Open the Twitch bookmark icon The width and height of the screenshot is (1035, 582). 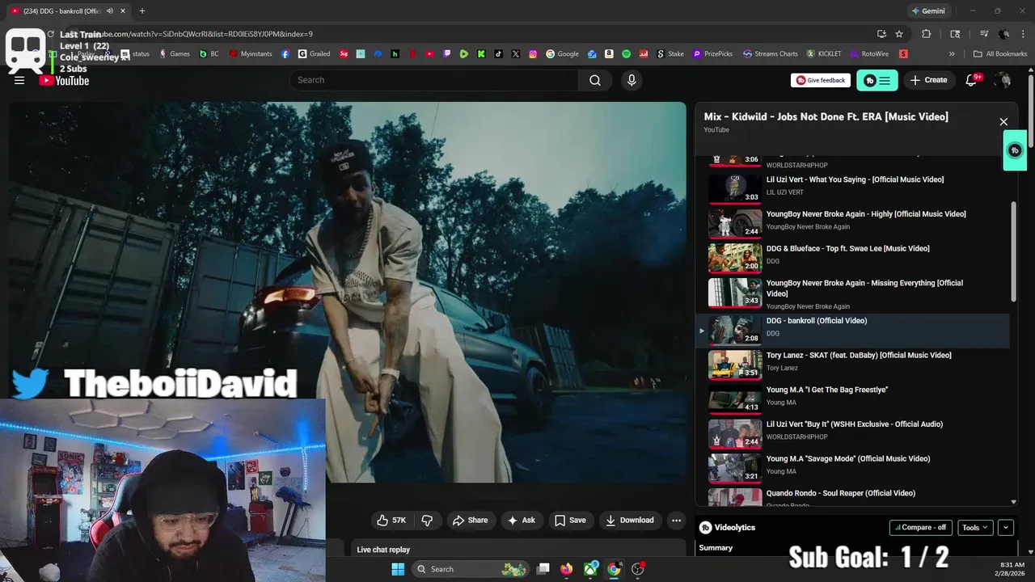[447, 54]
